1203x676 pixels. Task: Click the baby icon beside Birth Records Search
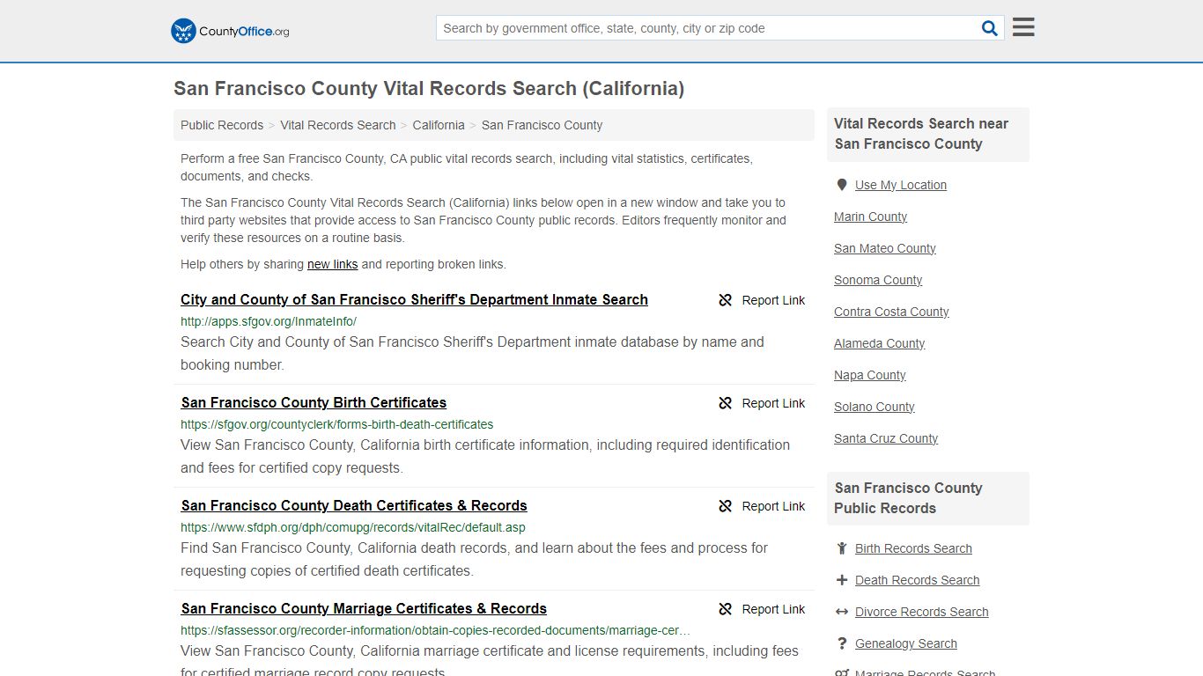pos(842,548)
